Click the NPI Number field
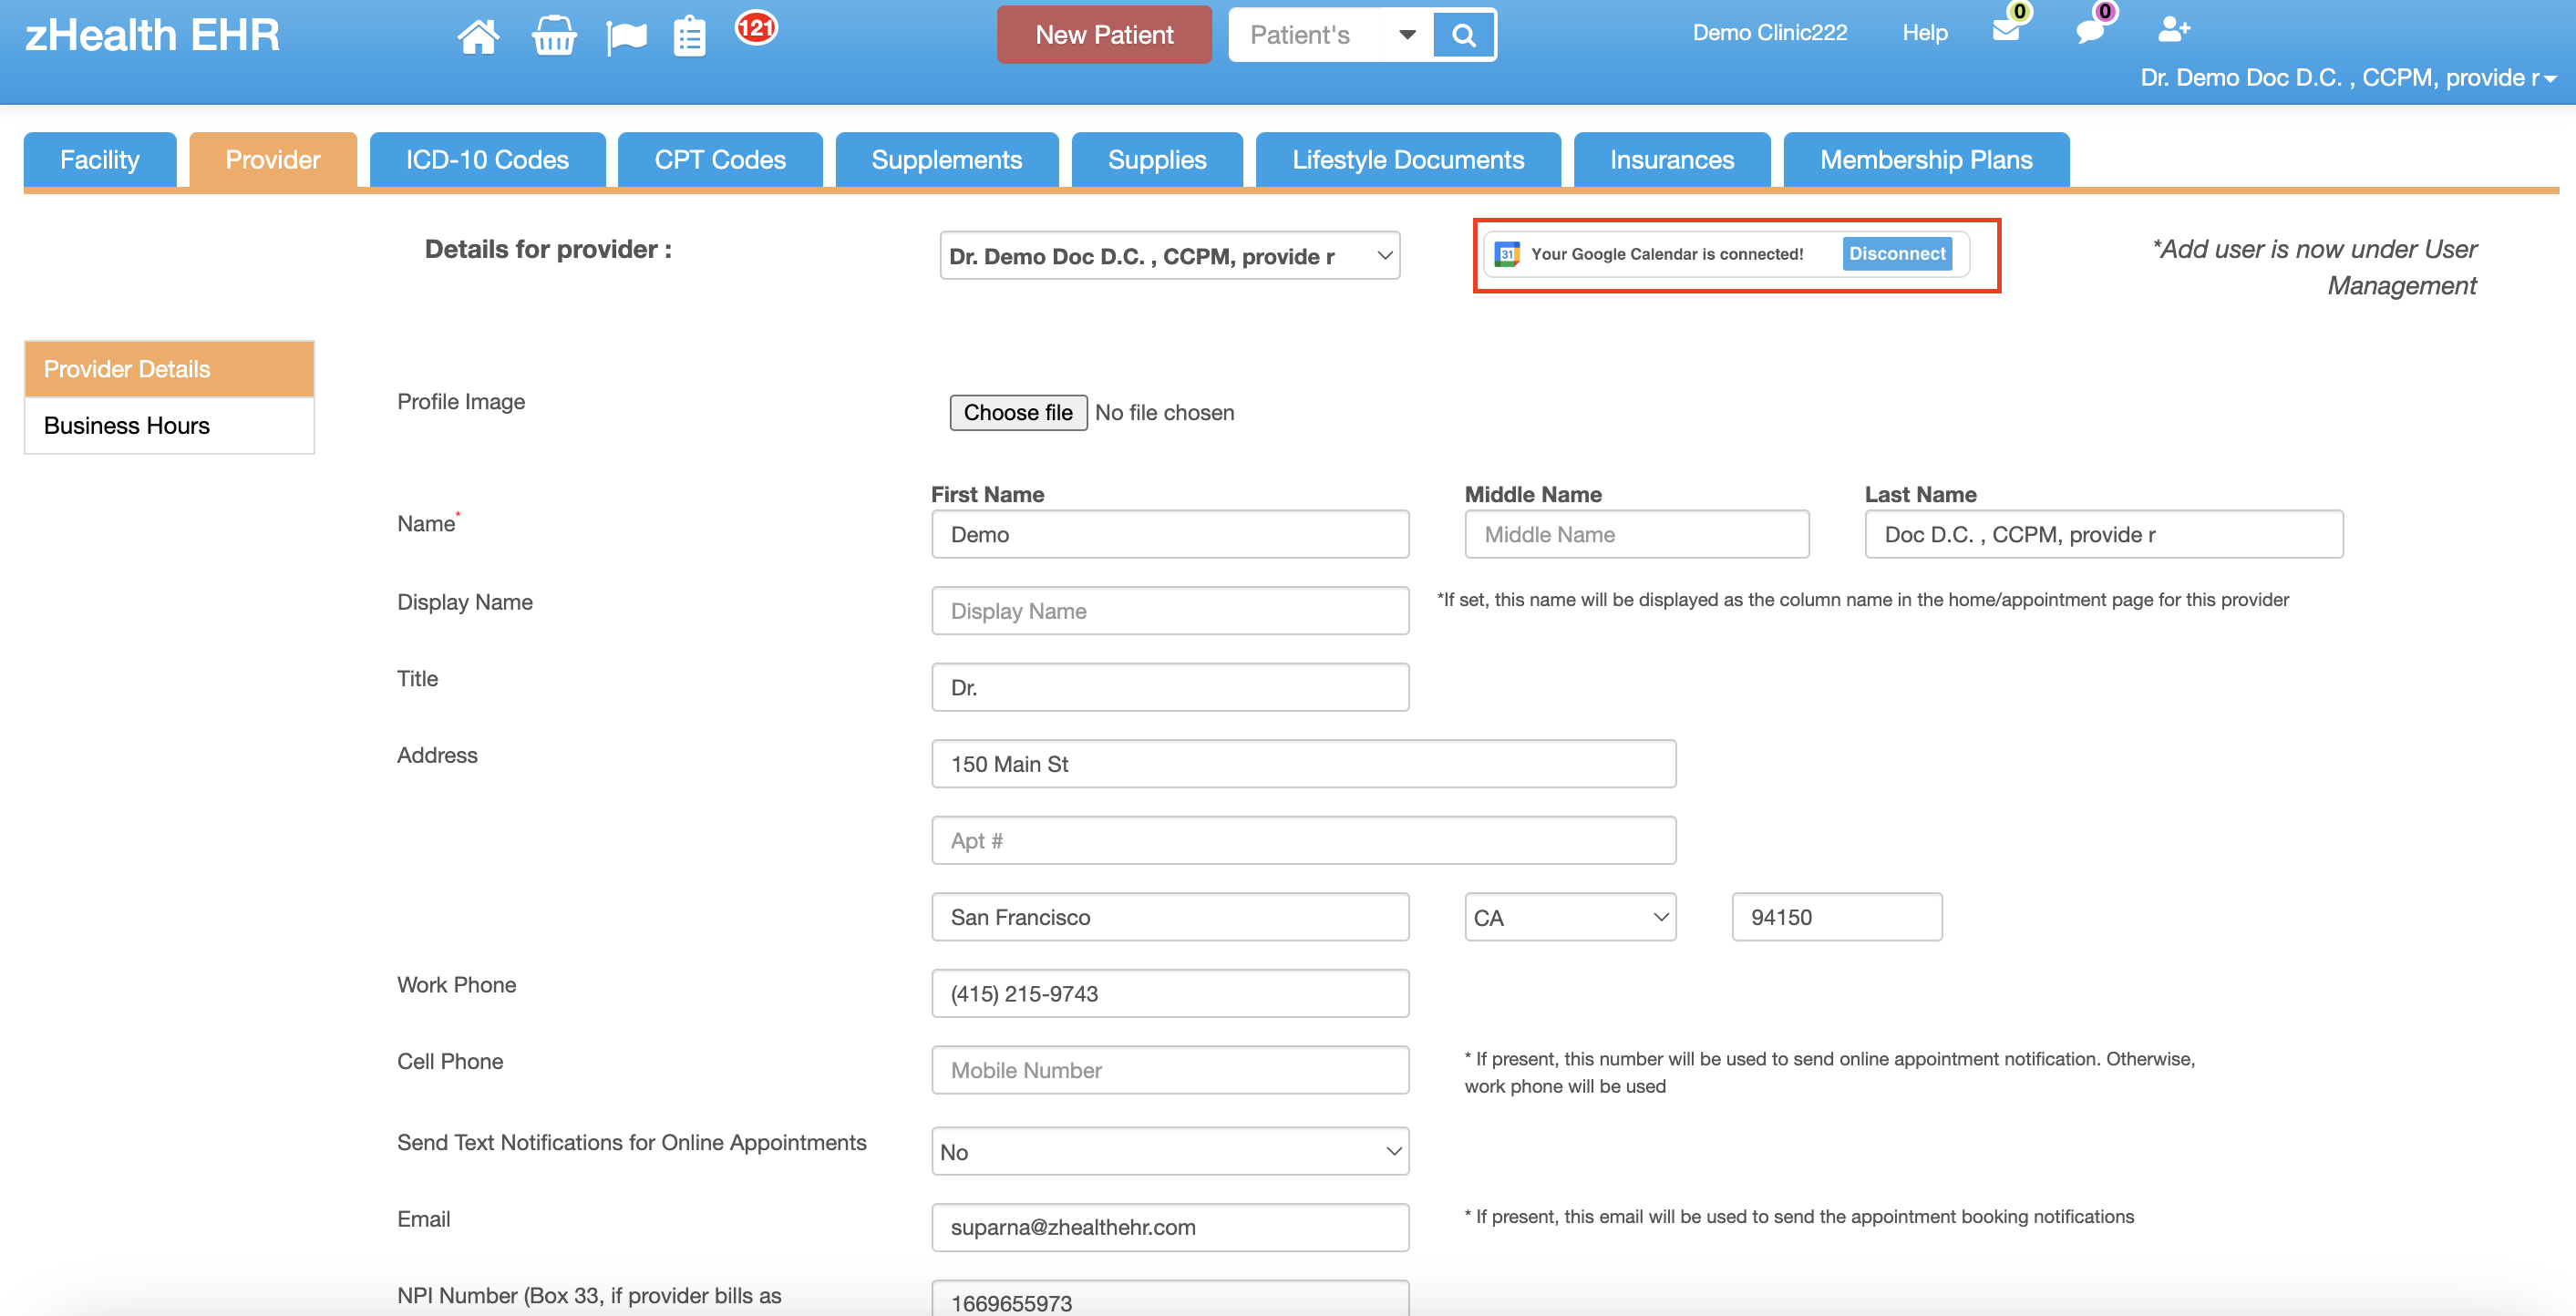 pyautogui.click(x=1170, y=1300)
